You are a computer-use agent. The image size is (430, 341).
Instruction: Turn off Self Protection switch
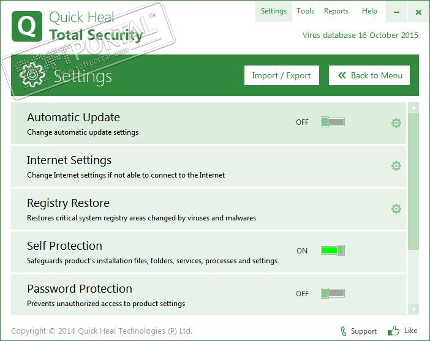(333, 250)
